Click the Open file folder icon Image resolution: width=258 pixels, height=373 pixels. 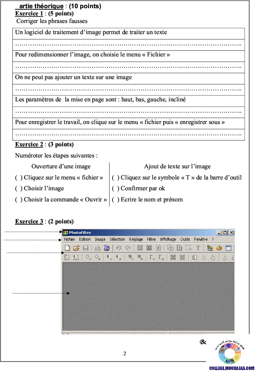pyautogui.click(x=76, y=248)
